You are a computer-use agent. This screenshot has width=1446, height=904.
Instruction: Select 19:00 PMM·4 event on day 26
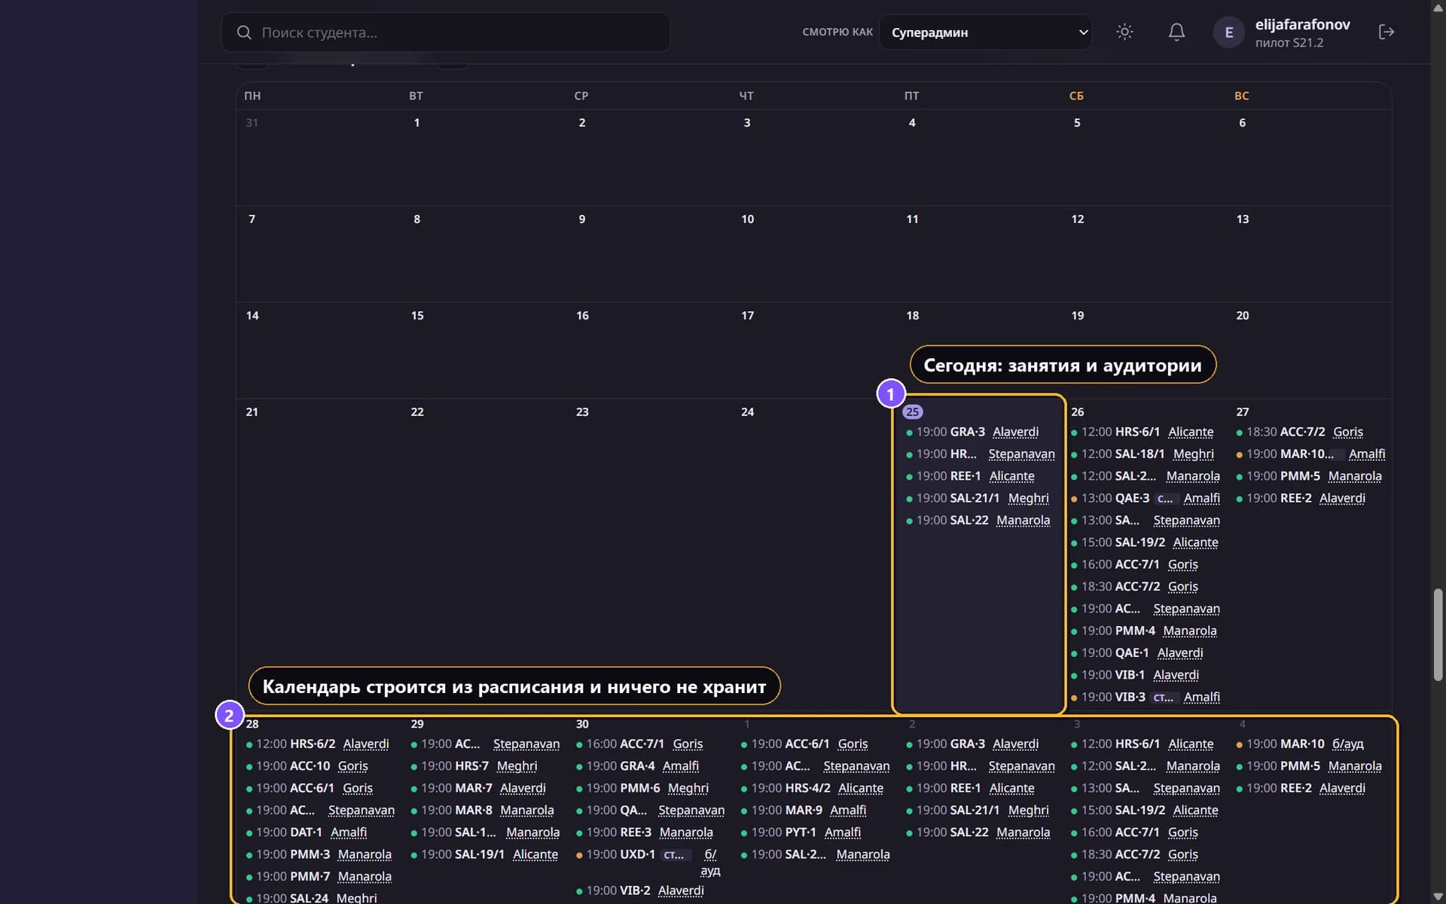point(1143,631)
